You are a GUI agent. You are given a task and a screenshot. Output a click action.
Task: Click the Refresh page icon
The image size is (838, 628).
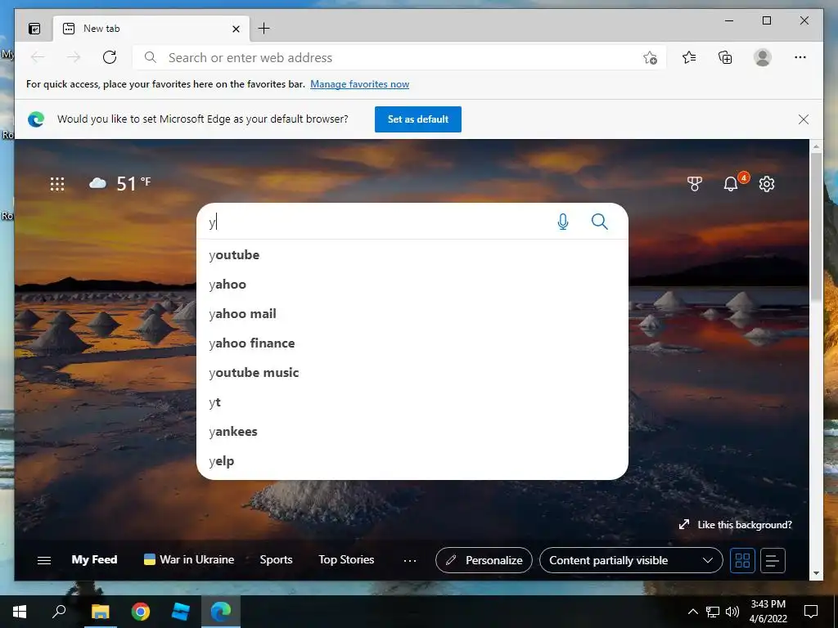click(x=110, y=57)
